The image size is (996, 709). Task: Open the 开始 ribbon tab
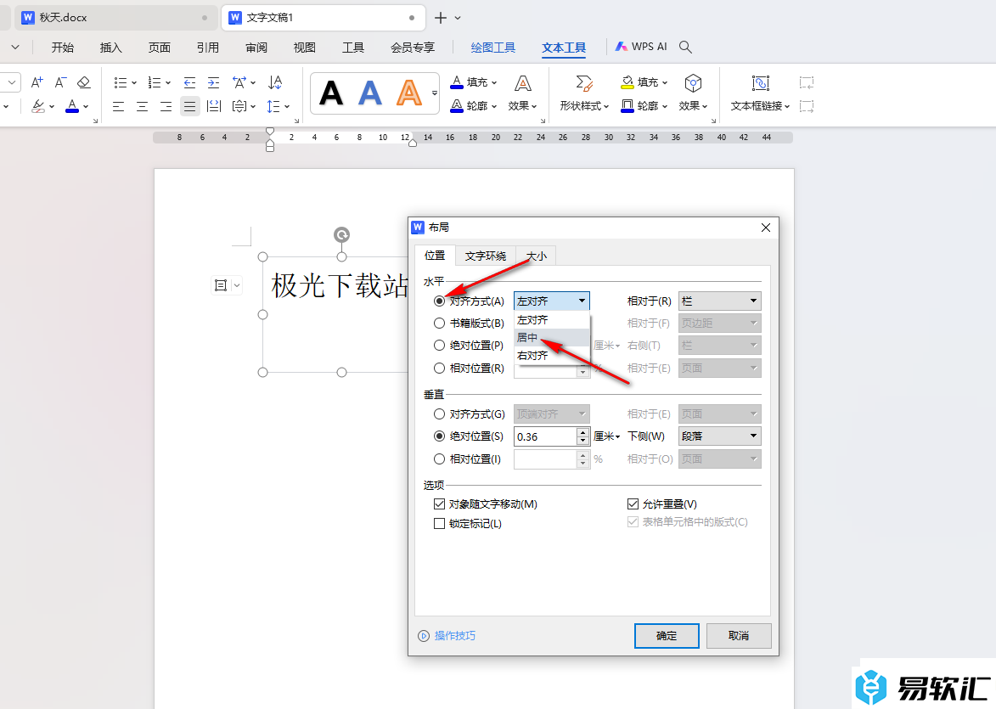point(62,47)
